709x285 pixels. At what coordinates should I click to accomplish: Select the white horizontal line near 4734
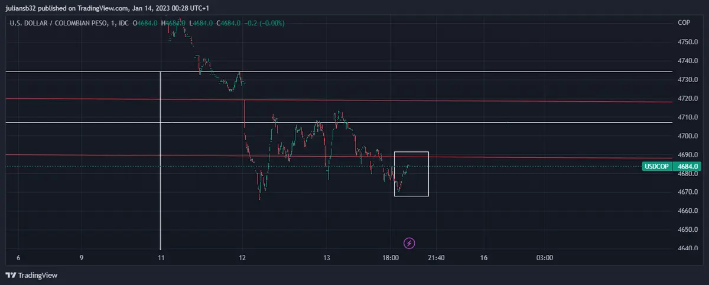click(339, 72)
